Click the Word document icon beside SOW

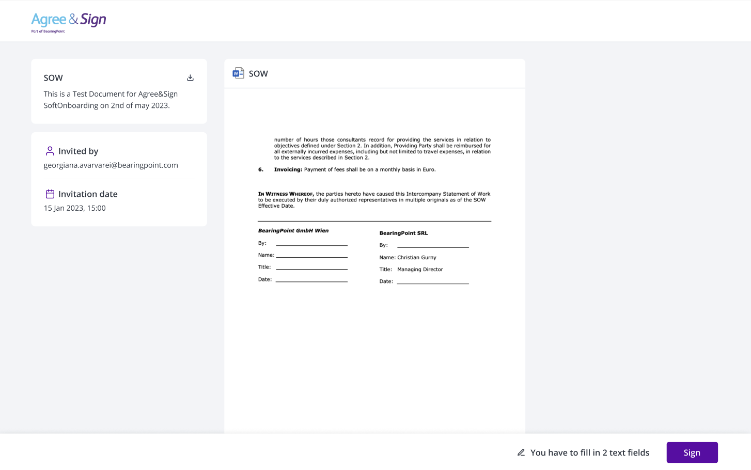[238, 73]
